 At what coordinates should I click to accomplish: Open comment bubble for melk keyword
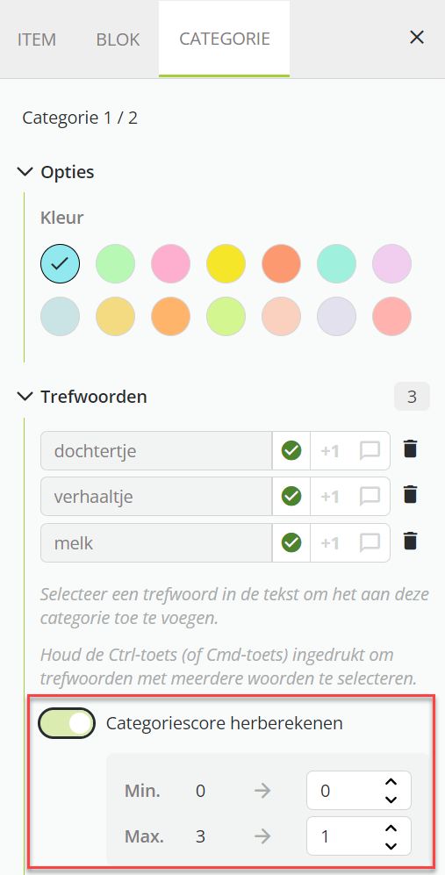tap(370, 542)
